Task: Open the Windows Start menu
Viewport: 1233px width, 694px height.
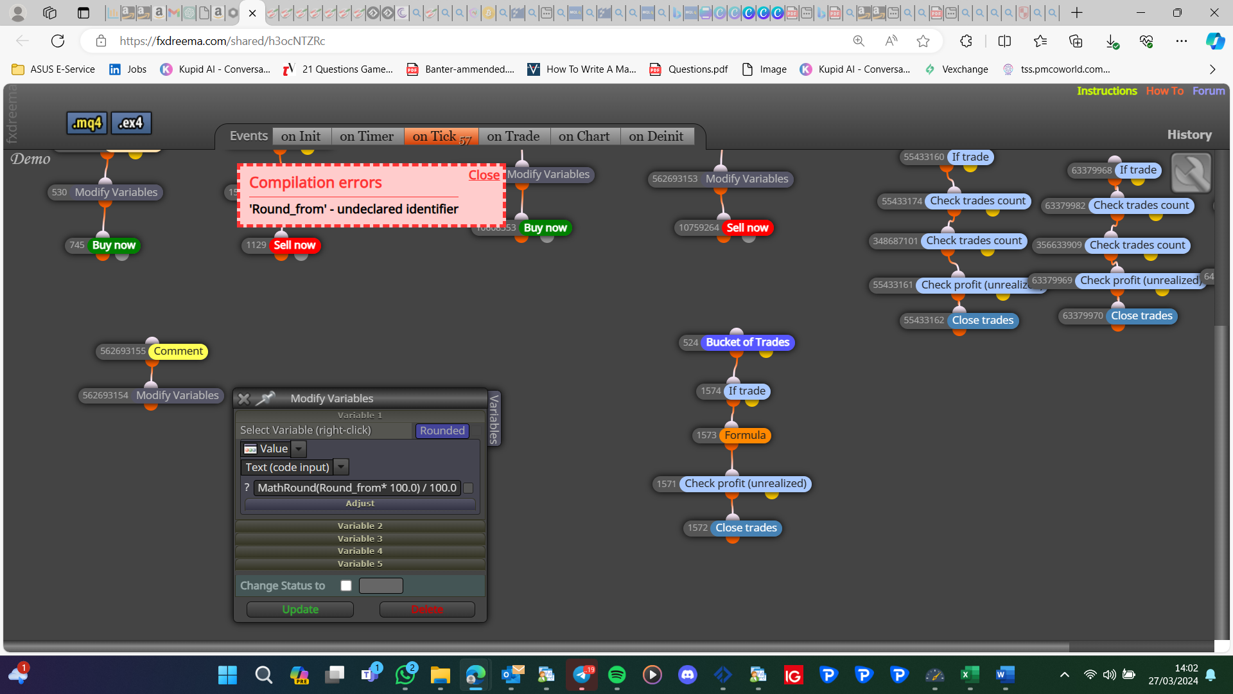Action: pos(227,675)
